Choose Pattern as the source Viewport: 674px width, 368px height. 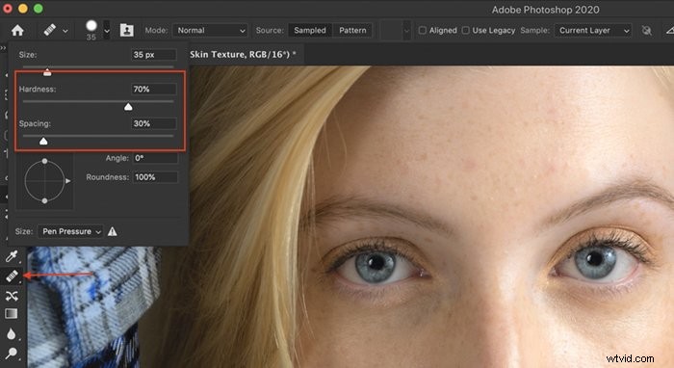(352, 31)
